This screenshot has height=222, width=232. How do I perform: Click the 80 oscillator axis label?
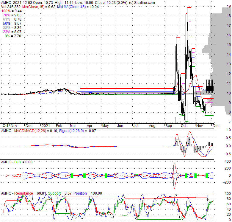(229, 199)
